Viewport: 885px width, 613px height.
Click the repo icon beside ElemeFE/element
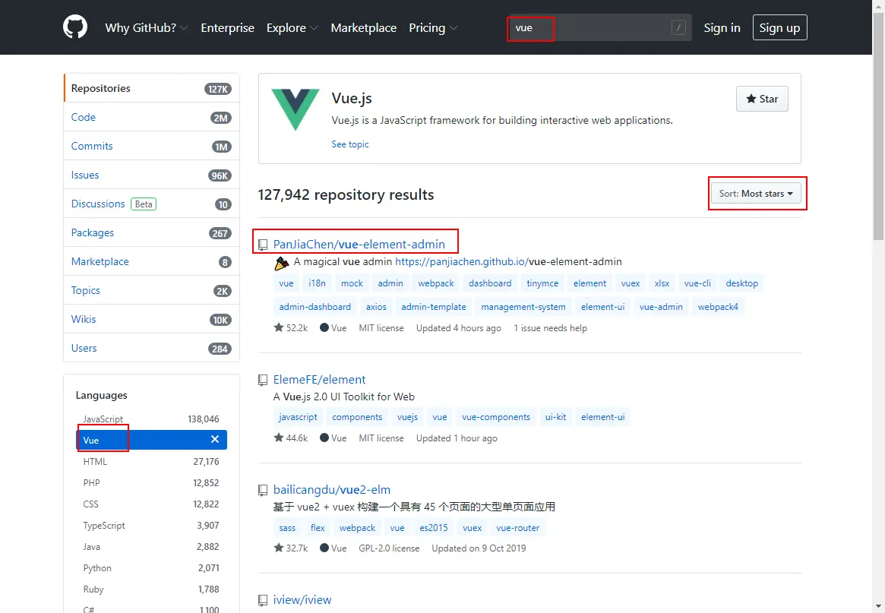[263, 380]
